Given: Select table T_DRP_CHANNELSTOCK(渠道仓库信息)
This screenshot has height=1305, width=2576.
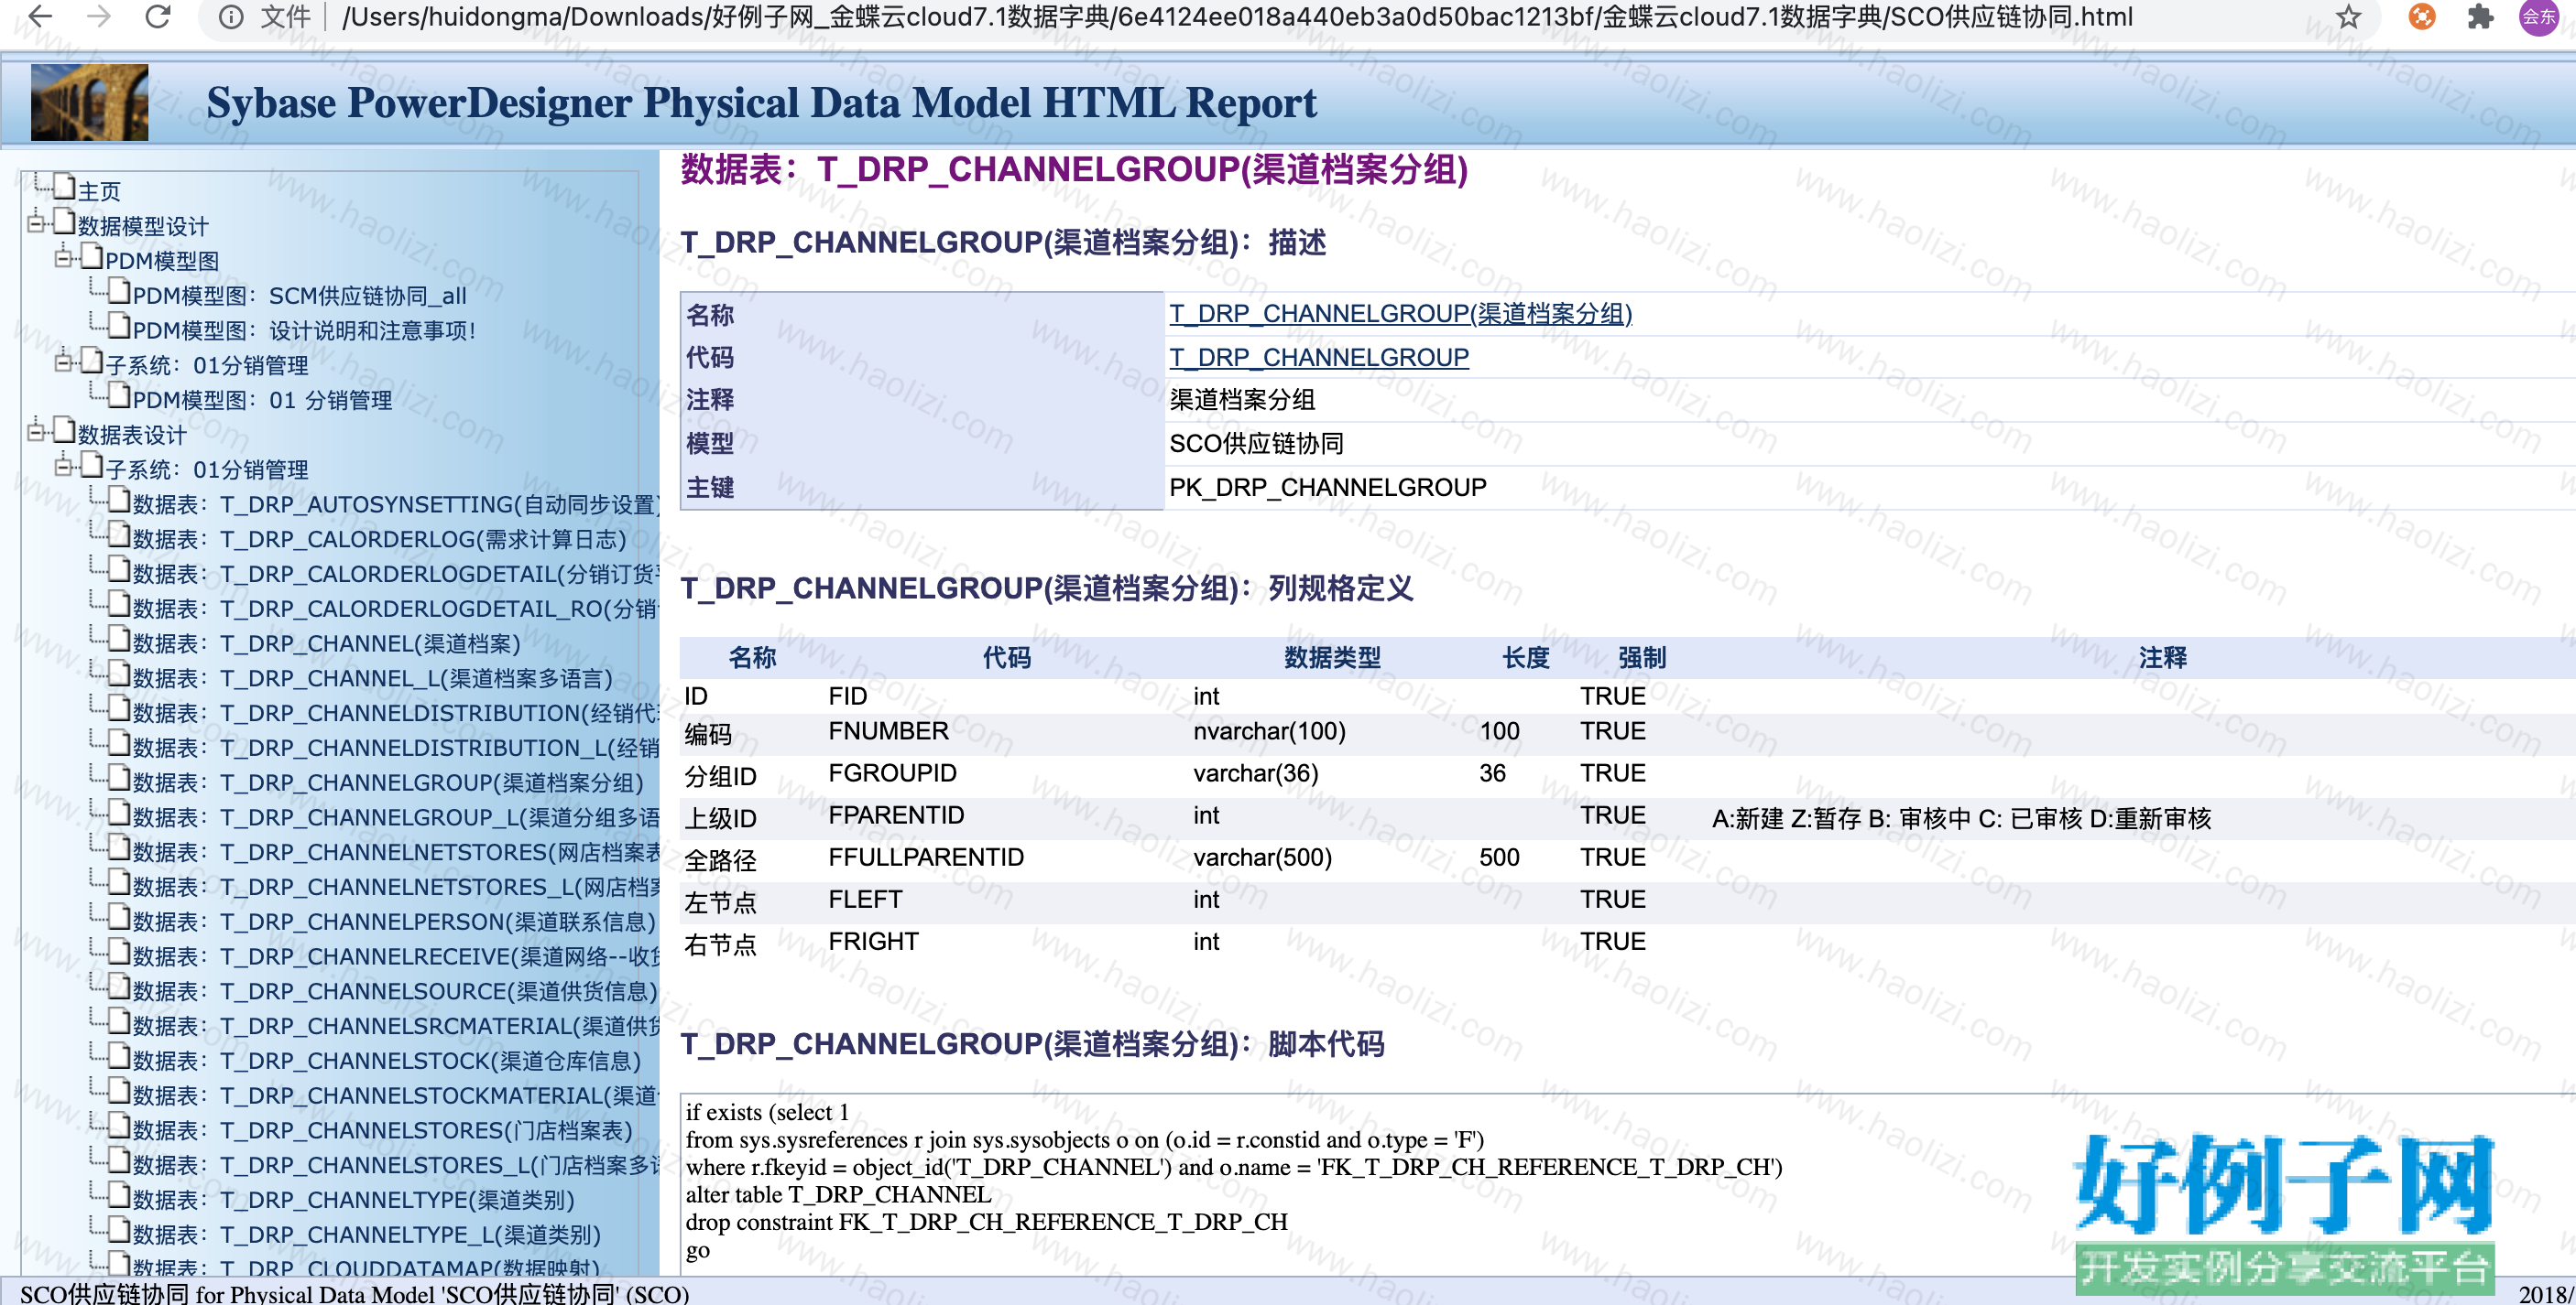Looking at the screenshot, I should click(x=387, y=1062).
